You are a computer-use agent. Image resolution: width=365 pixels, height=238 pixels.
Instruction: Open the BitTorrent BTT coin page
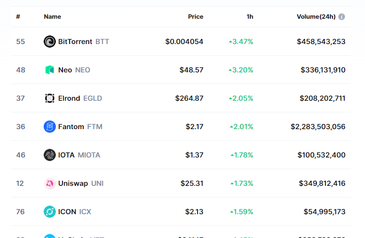(84, 42)
